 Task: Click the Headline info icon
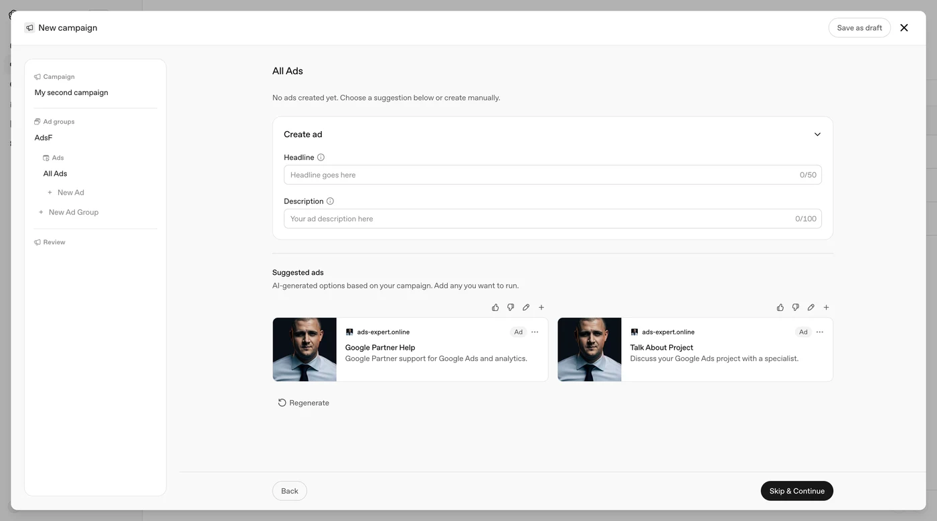(321, 158)
